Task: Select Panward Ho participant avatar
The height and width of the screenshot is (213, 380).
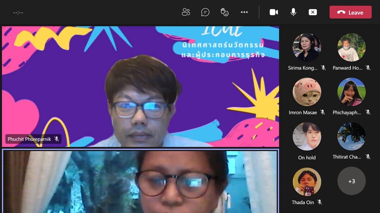Action: click(351, 47)
